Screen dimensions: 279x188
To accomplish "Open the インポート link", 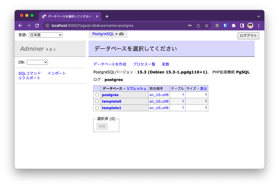I will (x=56, y=73).
